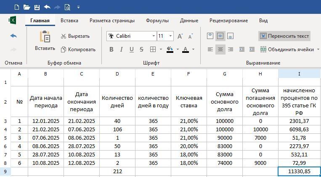The height and width of the screenshot is (177, 321).
Task: Click the green Excel application icon
Action: (x=12, y=21)
